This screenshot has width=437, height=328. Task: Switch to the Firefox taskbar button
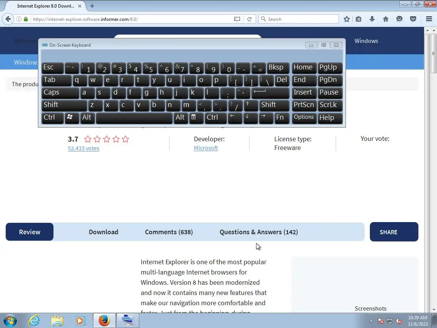[x=104, y=320]
